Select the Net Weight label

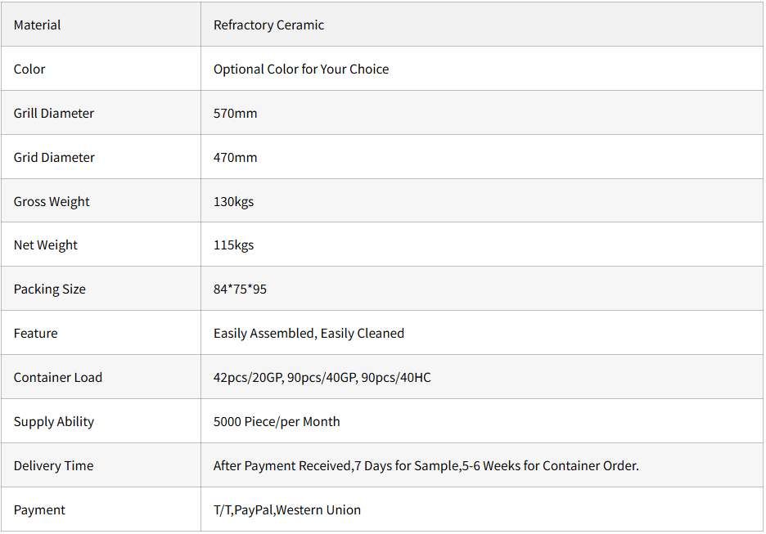46,245
